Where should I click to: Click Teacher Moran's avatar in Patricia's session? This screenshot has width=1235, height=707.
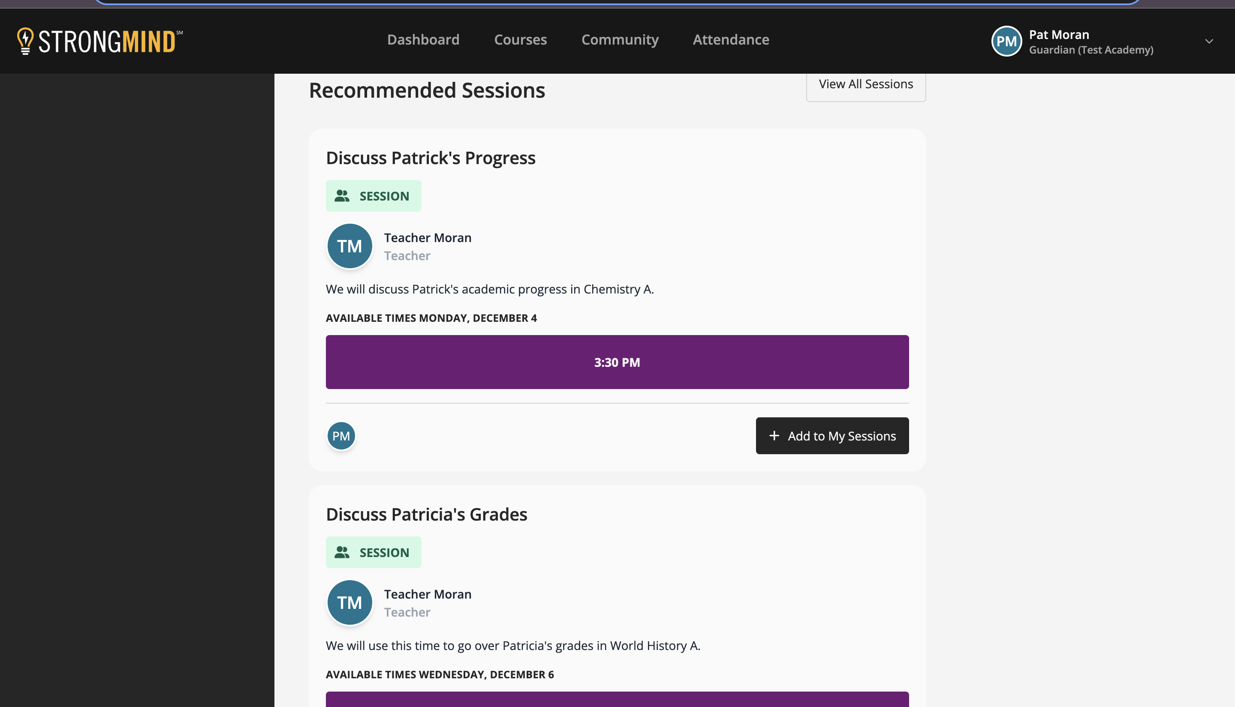[x=349, y=602]
